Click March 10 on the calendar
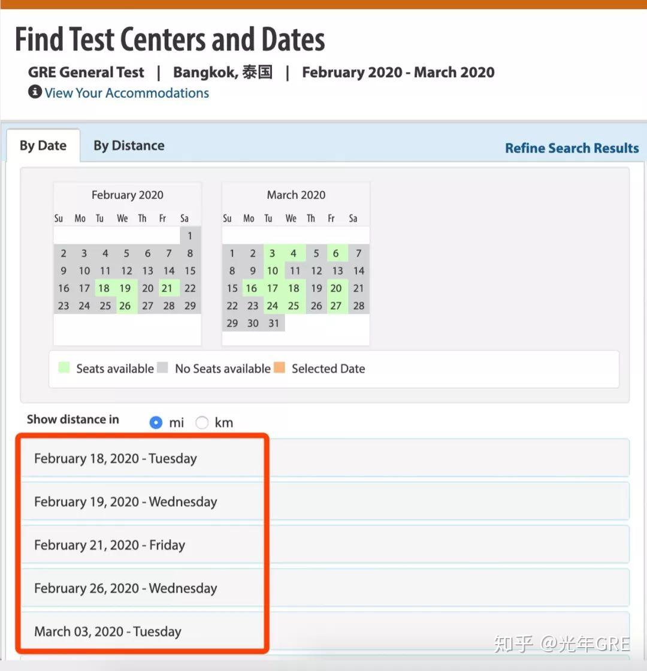This screenshot has height=671, width=647. click(273, 271)
